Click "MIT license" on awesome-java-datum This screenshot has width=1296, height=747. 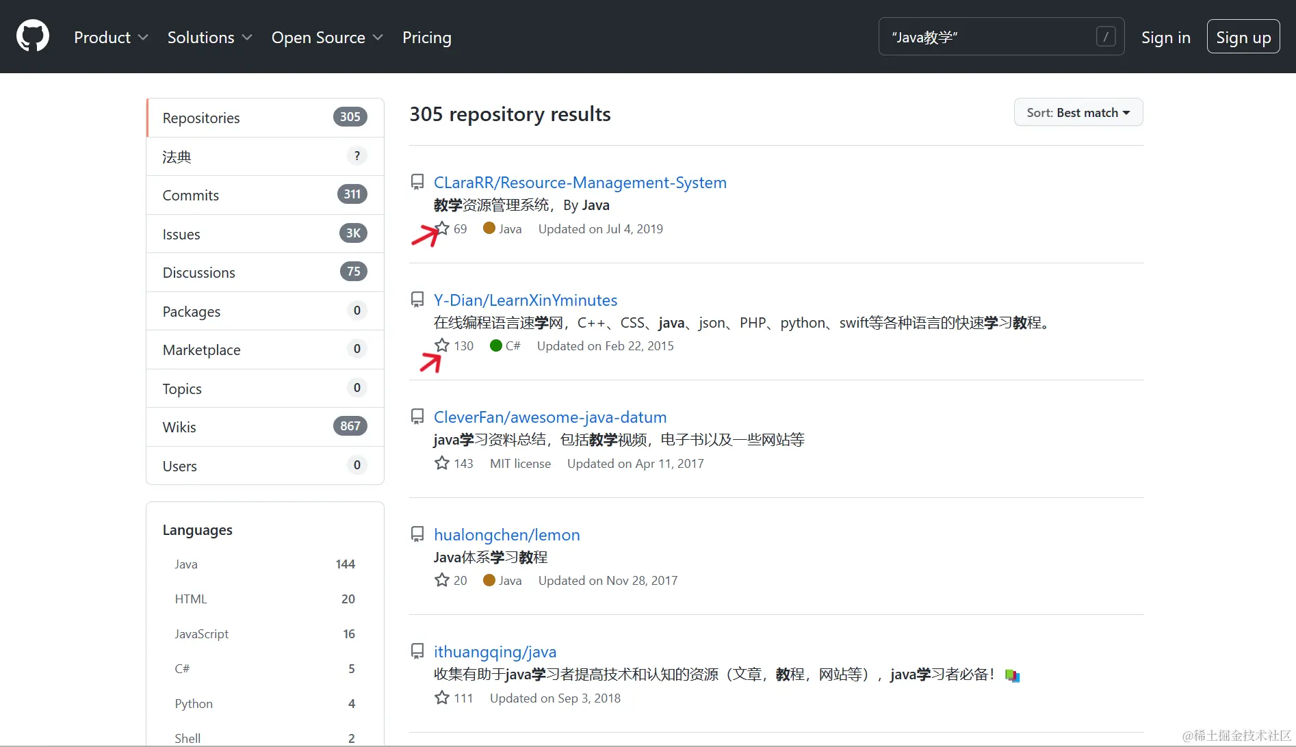(520, 463)
